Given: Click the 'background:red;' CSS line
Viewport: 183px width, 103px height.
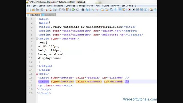Looking at the screenshot, I should (51, 54).
